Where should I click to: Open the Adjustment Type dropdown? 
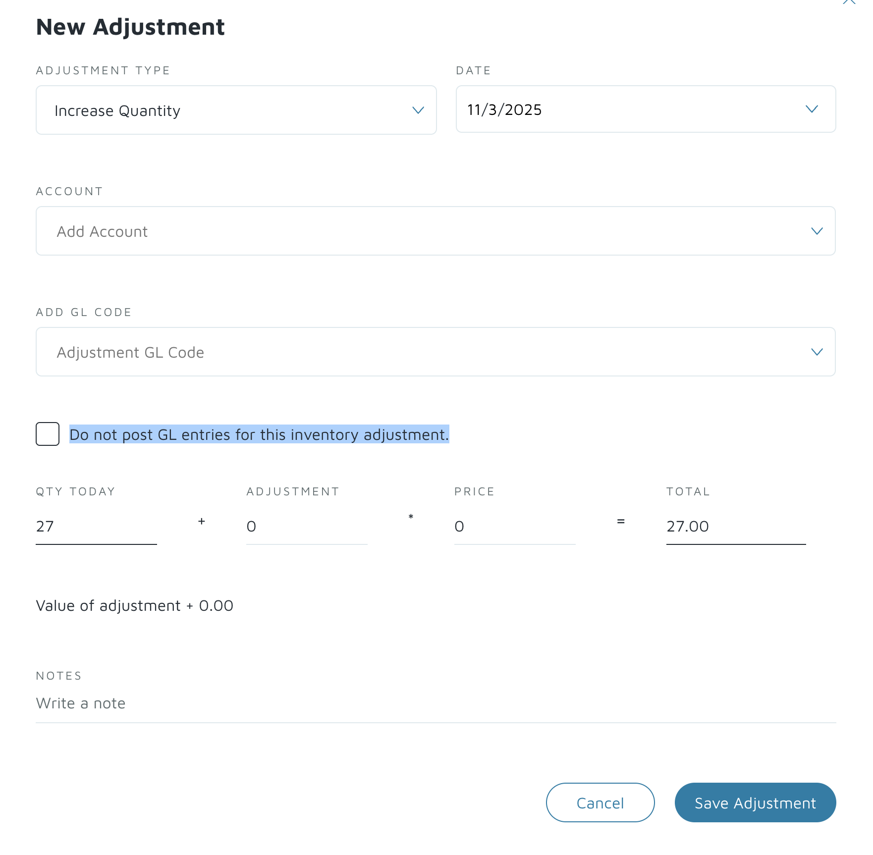(236, 110)
